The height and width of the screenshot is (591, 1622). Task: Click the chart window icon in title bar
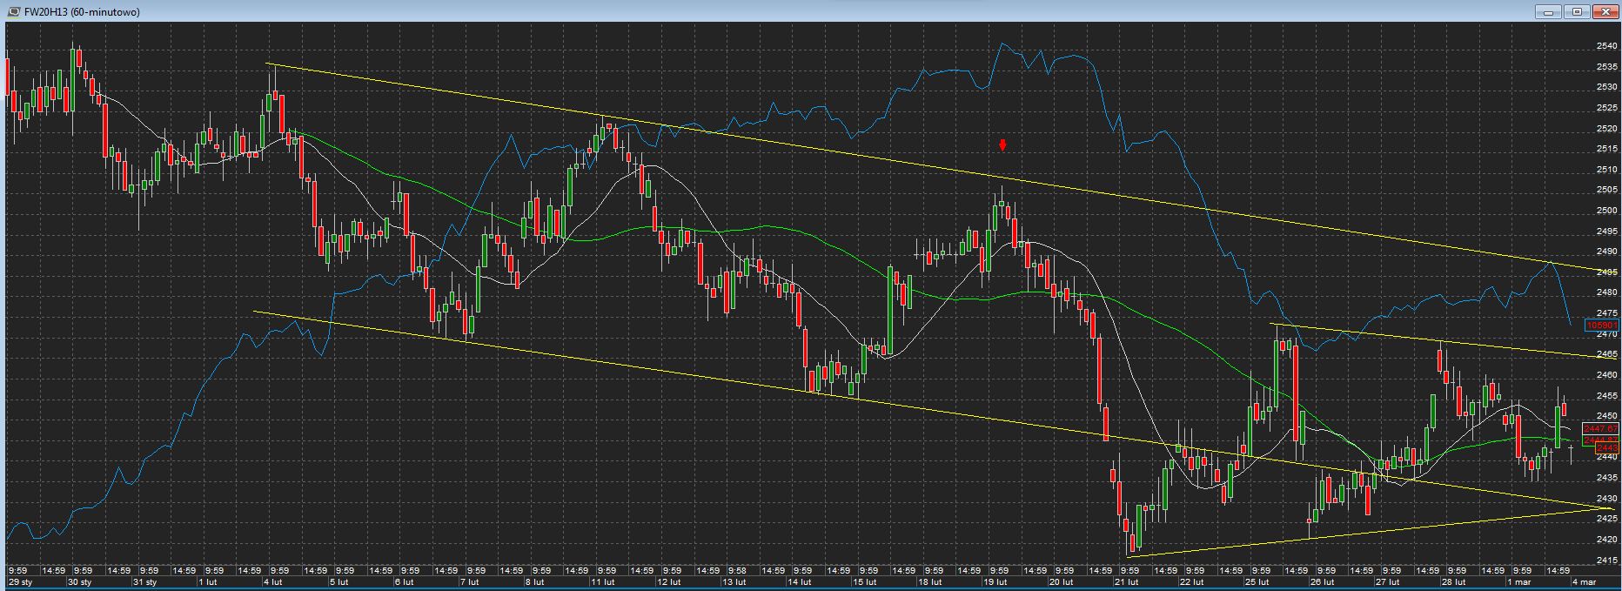point(13,11)
